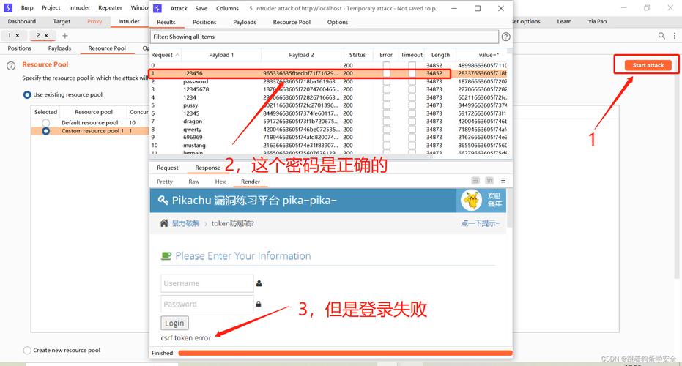
Task: Close Intruder tab 2 with its x
Action: pyautogui.click(x=46, y=36)
